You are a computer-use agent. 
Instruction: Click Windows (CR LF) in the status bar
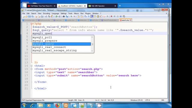click(136, 100)
